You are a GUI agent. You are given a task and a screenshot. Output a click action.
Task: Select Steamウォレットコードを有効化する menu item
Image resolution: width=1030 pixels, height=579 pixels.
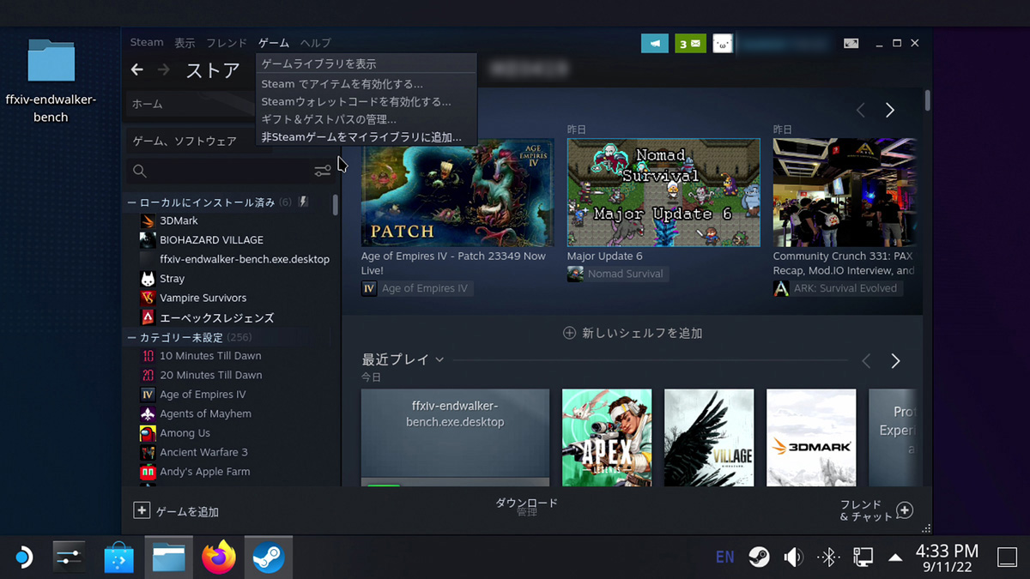367,101
